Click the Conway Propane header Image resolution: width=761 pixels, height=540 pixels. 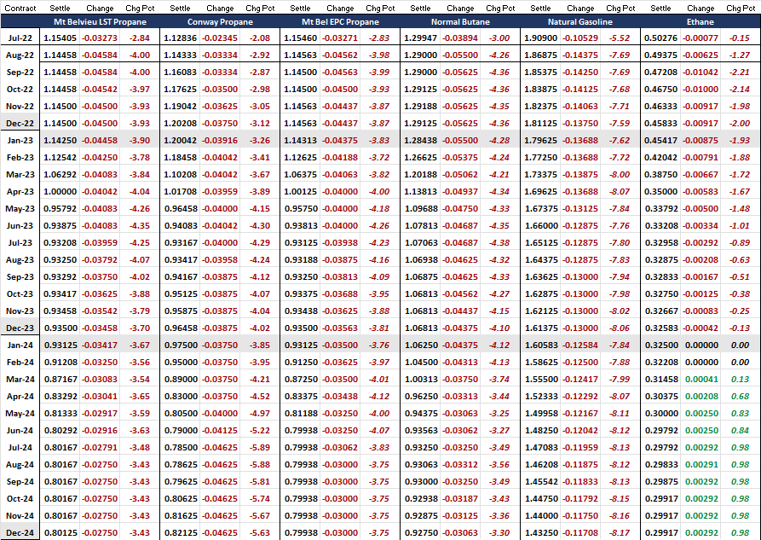(220, 22)
